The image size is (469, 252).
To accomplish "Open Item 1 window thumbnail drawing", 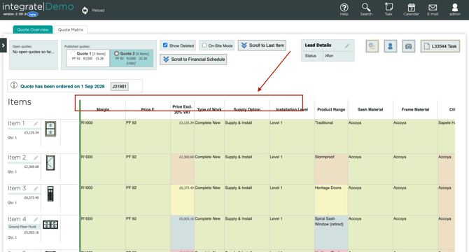I will 50,129.
